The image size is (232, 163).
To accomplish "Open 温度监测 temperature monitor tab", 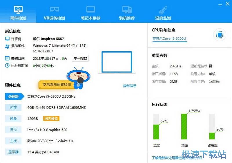I will coord(163,18).
